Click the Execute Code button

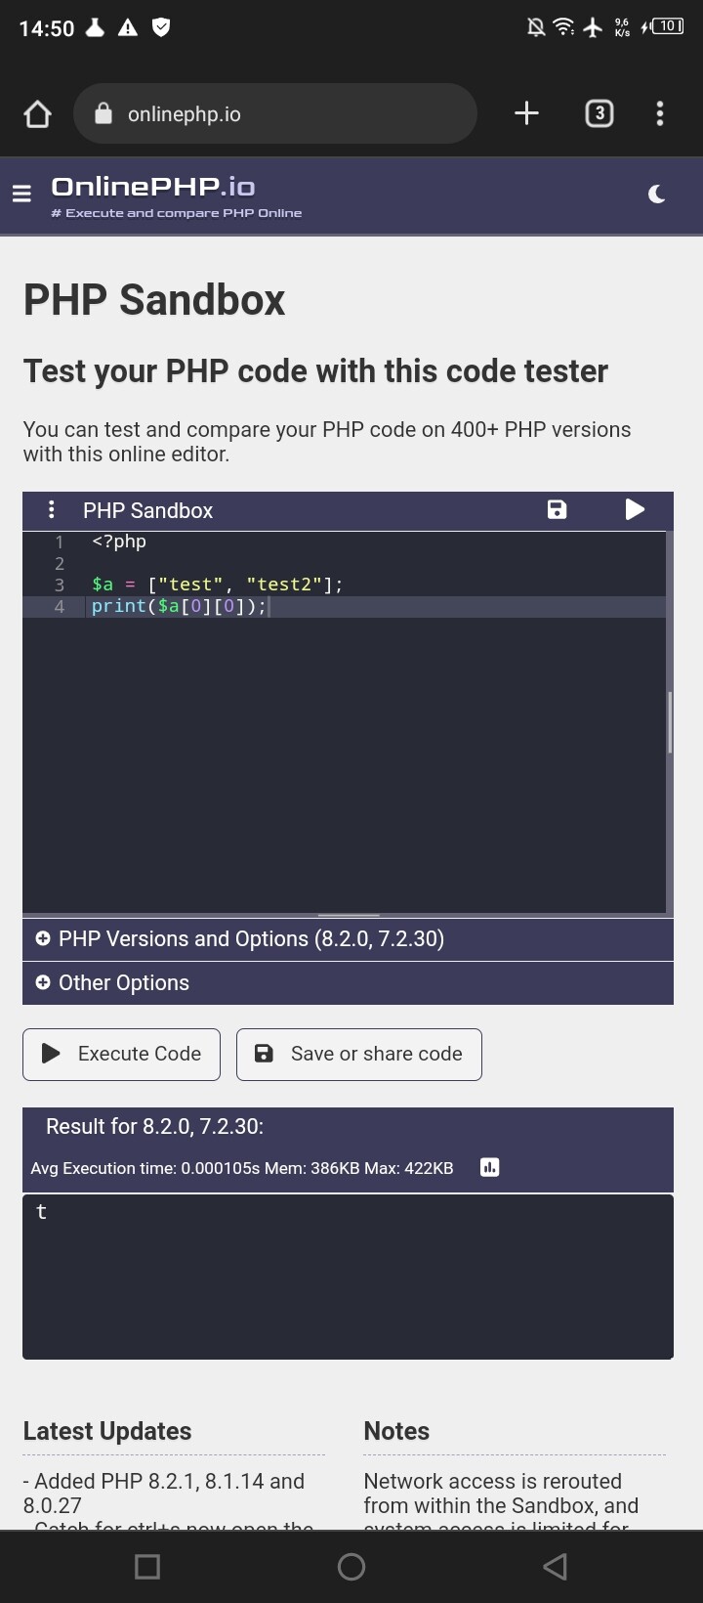(x=121, y=1054)
